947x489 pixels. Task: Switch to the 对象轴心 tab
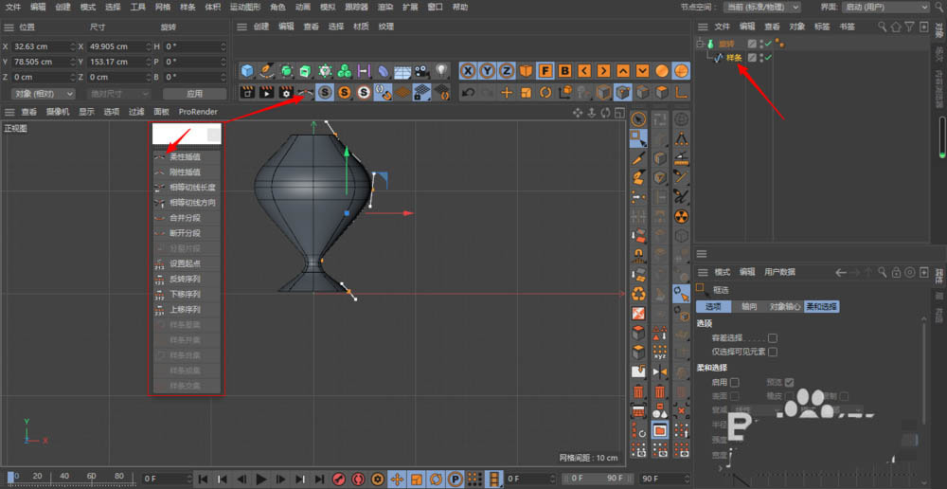[x=783, y=306]
